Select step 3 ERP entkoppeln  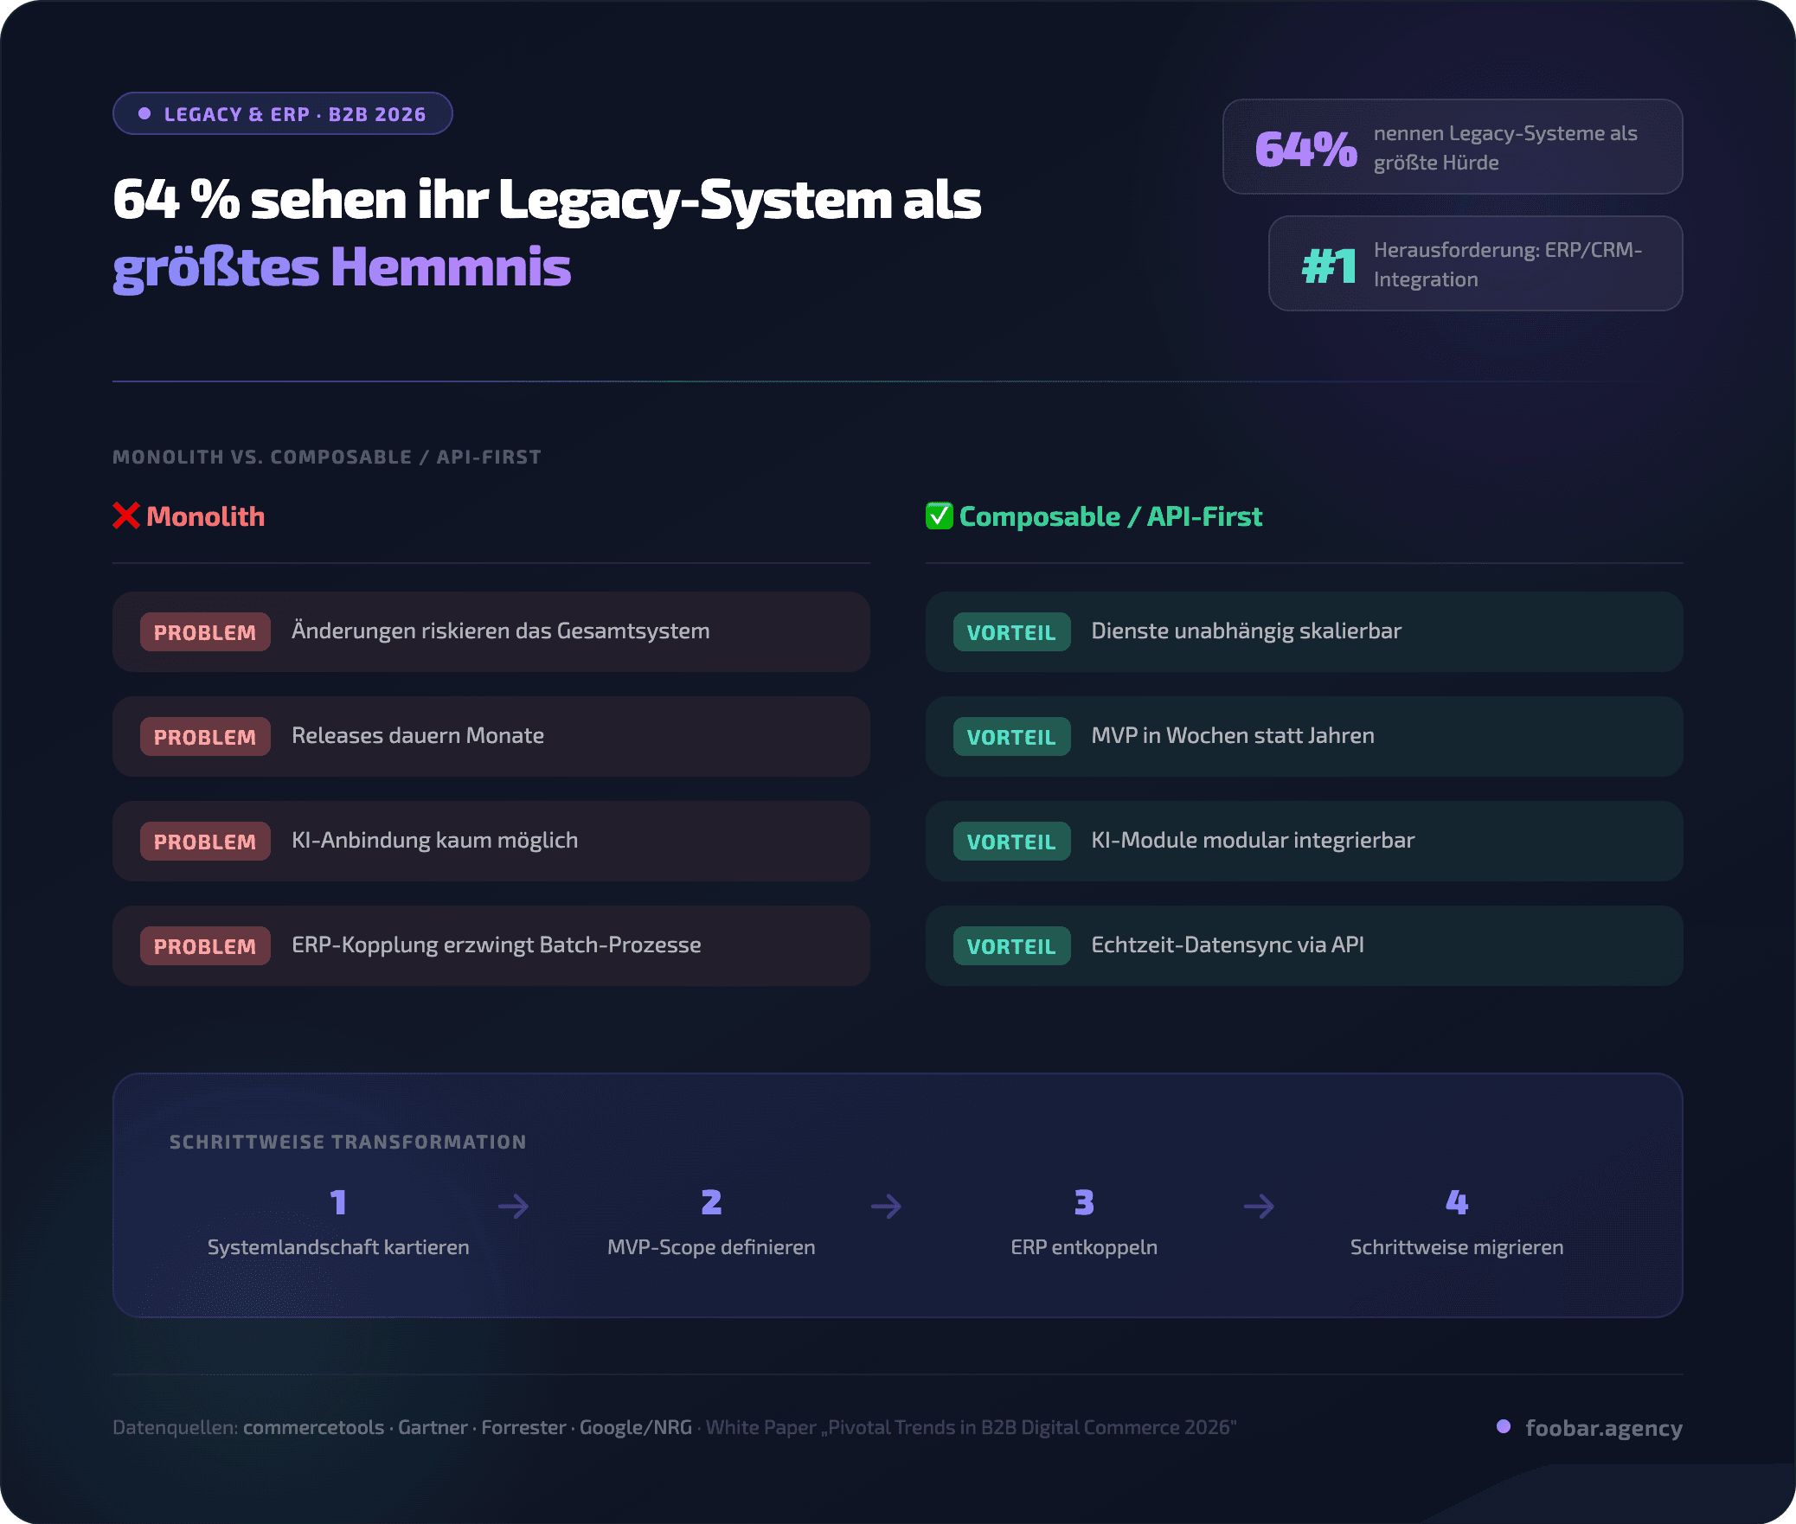coord(1083,1224)
